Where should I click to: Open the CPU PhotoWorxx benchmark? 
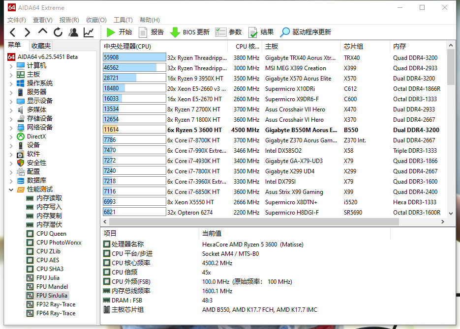tap(54, 243)
